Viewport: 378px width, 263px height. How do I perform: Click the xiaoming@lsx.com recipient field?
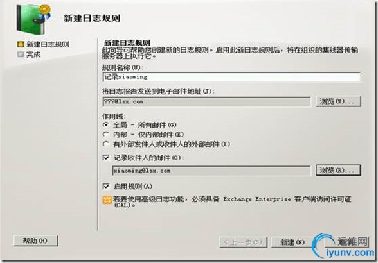coord(212,171)
